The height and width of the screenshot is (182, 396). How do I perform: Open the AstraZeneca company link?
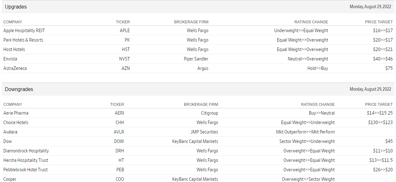pyautogui.click(x=15, y=68)
